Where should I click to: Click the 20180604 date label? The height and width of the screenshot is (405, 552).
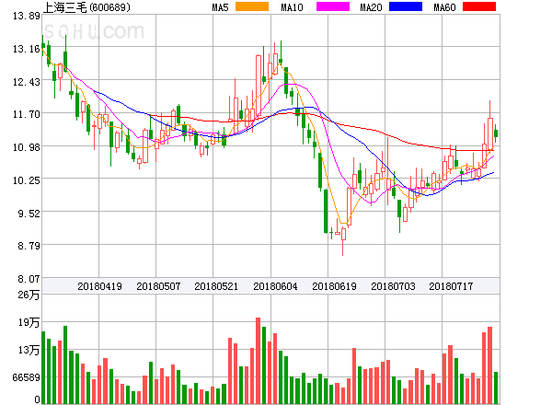coord(275,286)
